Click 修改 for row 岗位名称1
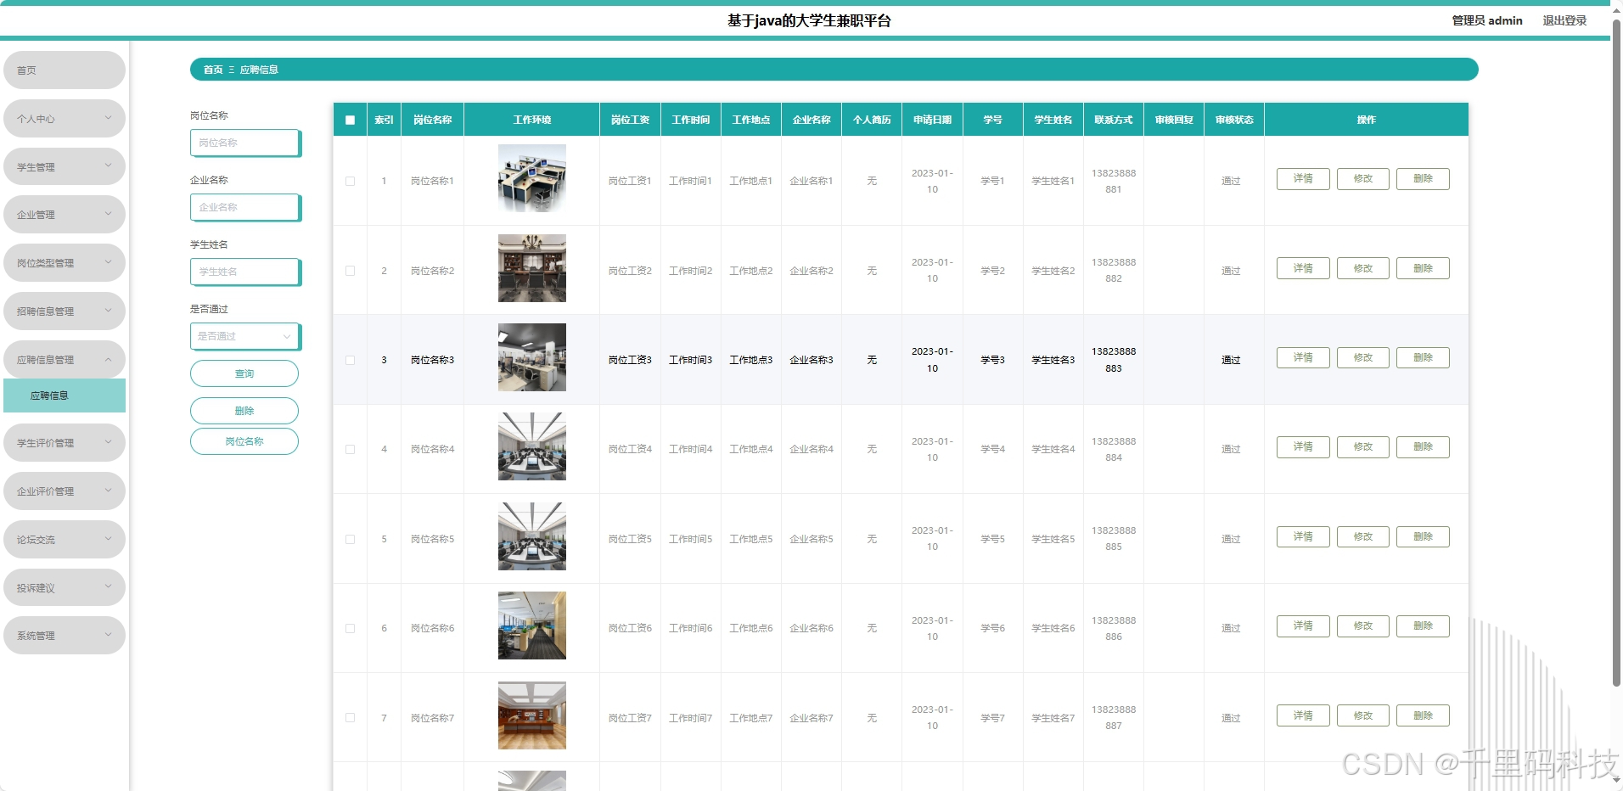 point(1363,179)
